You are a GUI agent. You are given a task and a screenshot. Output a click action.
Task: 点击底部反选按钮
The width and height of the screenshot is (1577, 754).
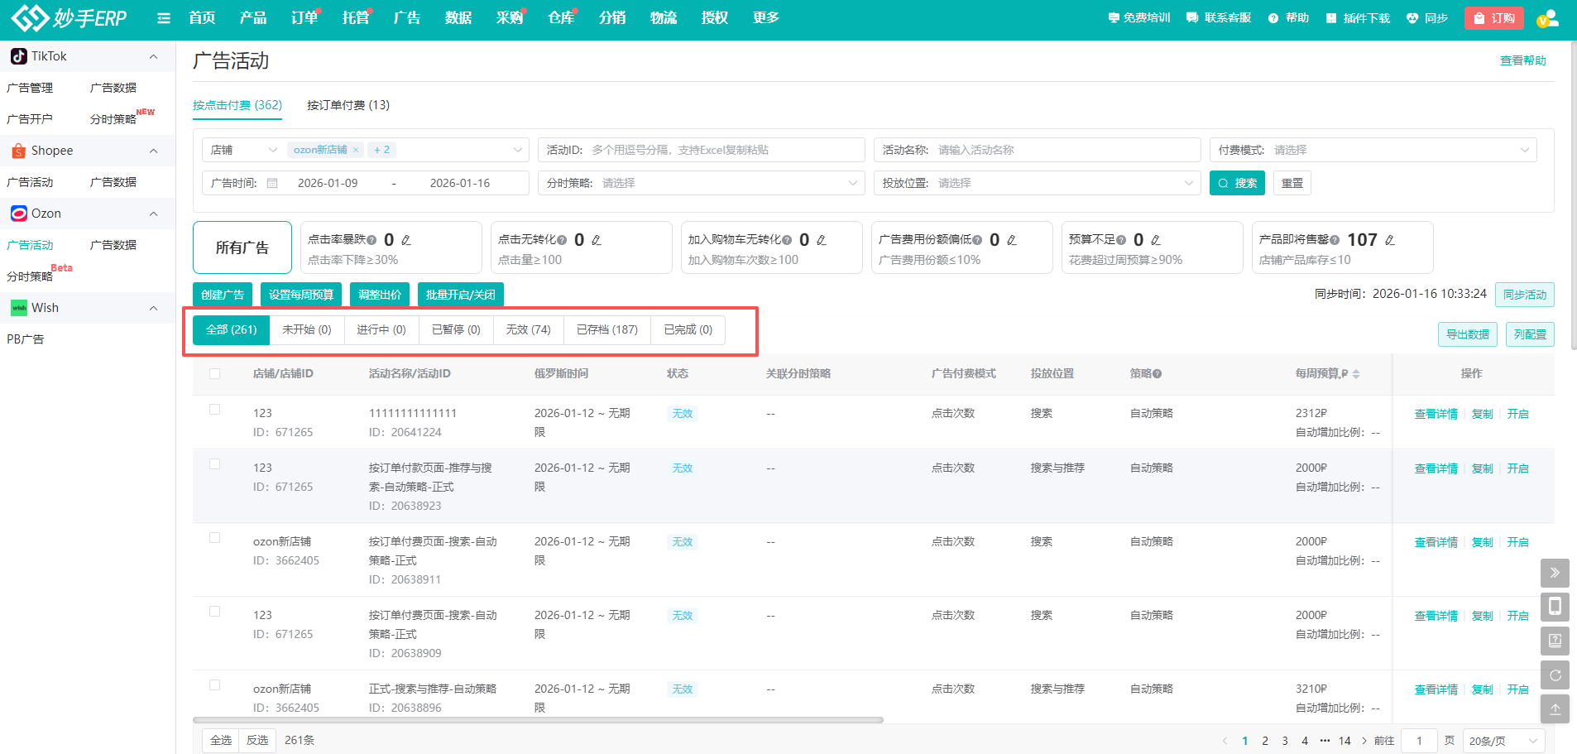[x=256, y=740]
